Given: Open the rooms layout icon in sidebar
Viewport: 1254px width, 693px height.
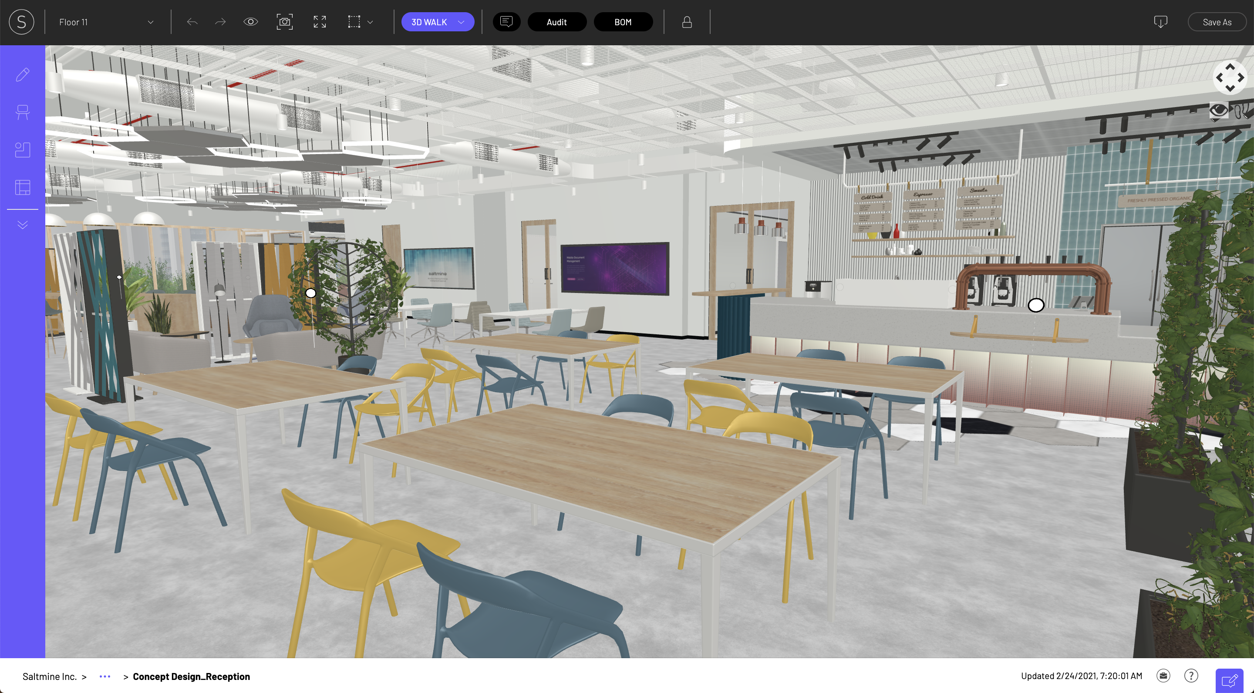Looking at the screenshot, I should coord(22,149).
